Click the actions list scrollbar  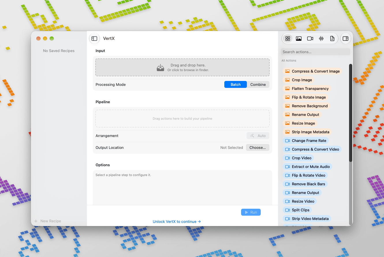click(x=351, y=113)
